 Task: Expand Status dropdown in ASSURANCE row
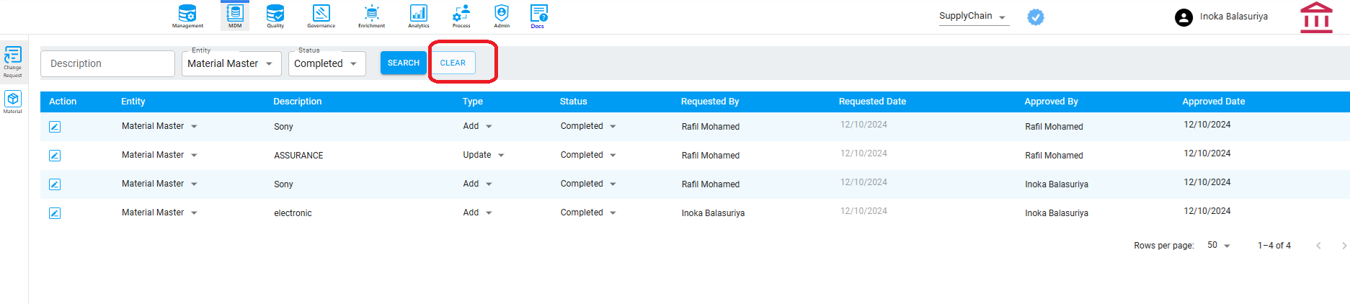[x=613, y=155]
